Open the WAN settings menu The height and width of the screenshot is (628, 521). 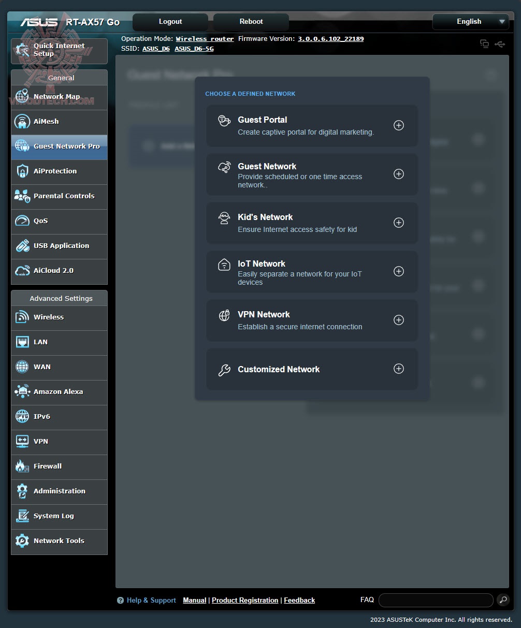[x=59, y=368]
